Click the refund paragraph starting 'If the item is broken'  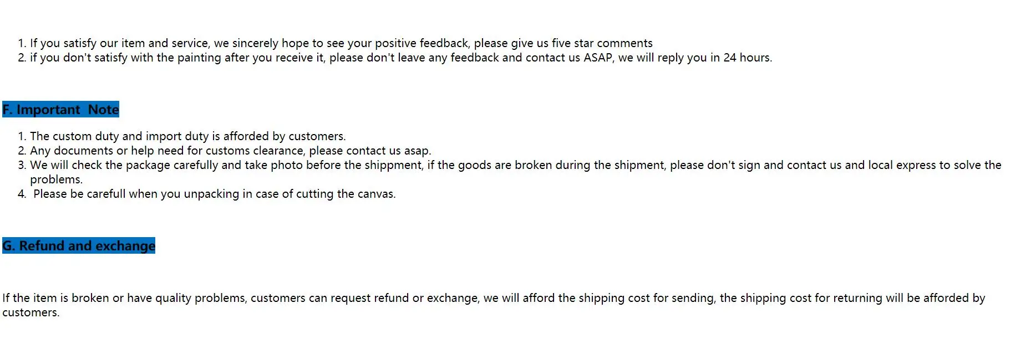click(x=494, y=305)
